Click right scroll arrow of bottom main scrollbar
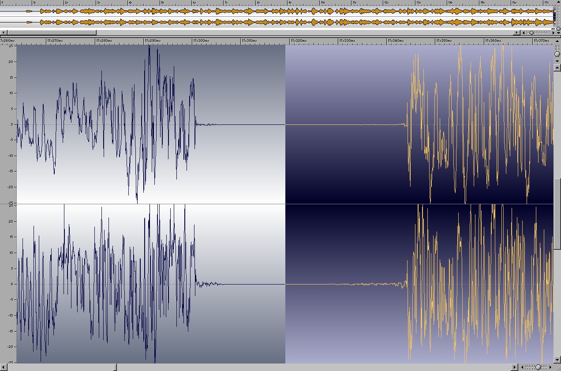 coord(514,367)
